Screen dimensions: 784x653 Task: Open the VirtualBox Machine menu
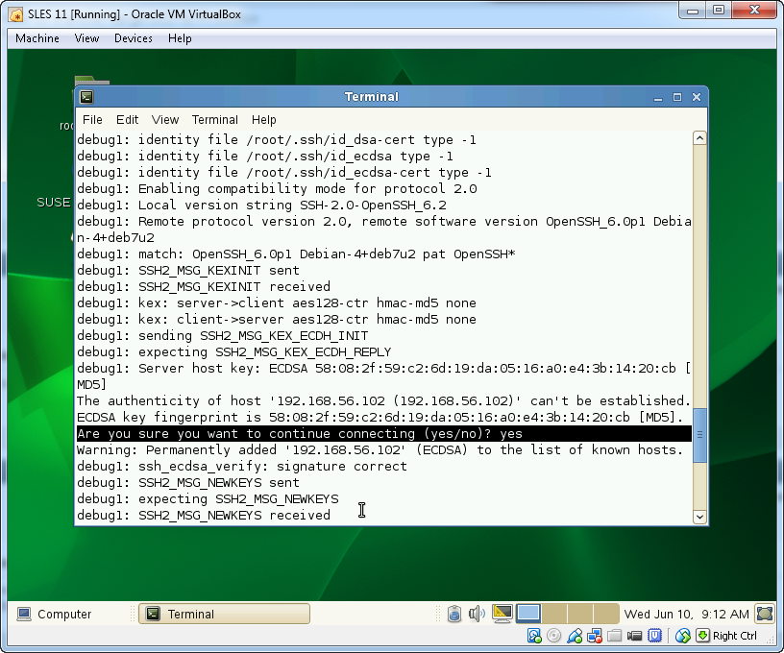pos(37,38)
